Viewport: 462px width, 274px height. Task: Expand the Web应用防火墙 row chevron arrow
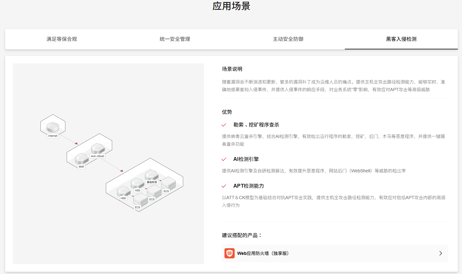pos(441,253)
